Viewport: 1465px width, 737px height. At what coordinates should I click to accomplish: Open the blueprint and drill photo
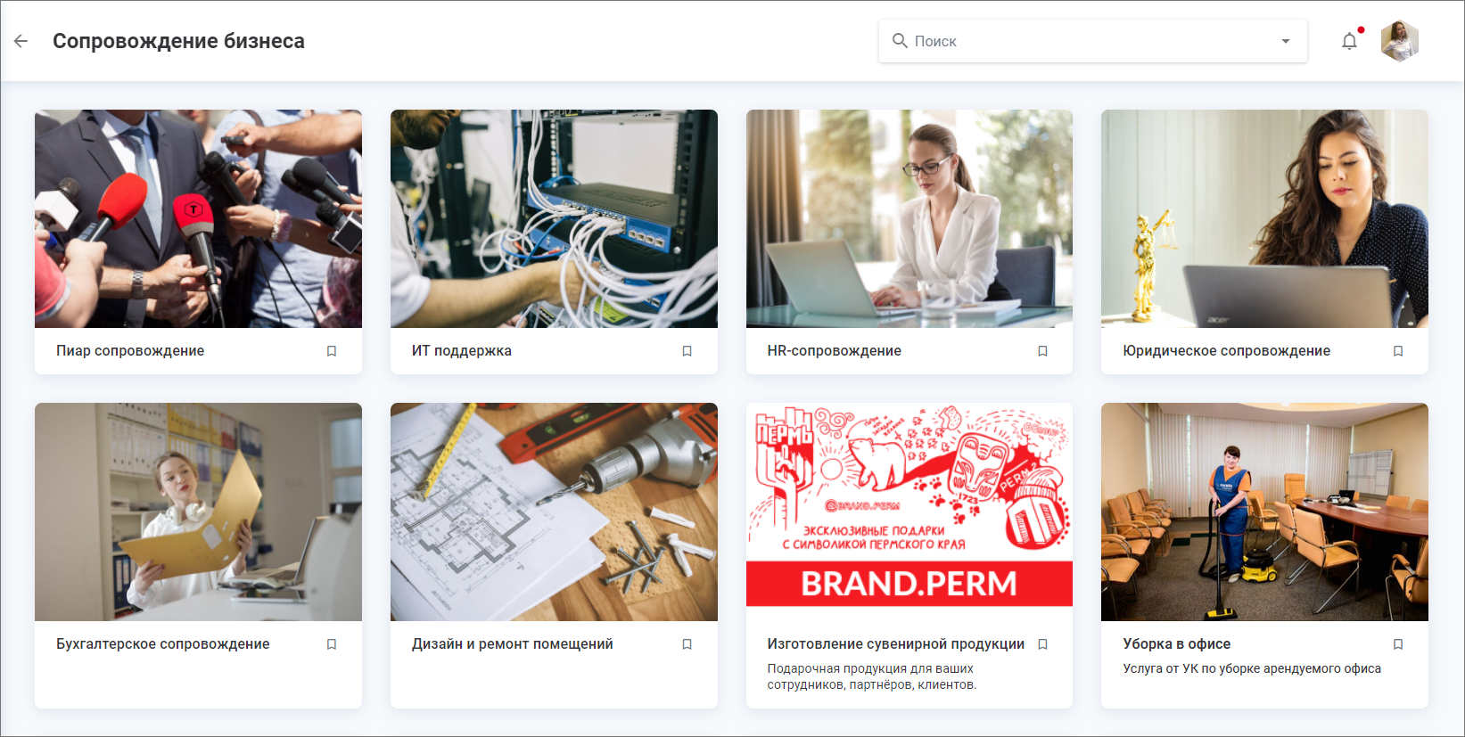pos(554,512)
